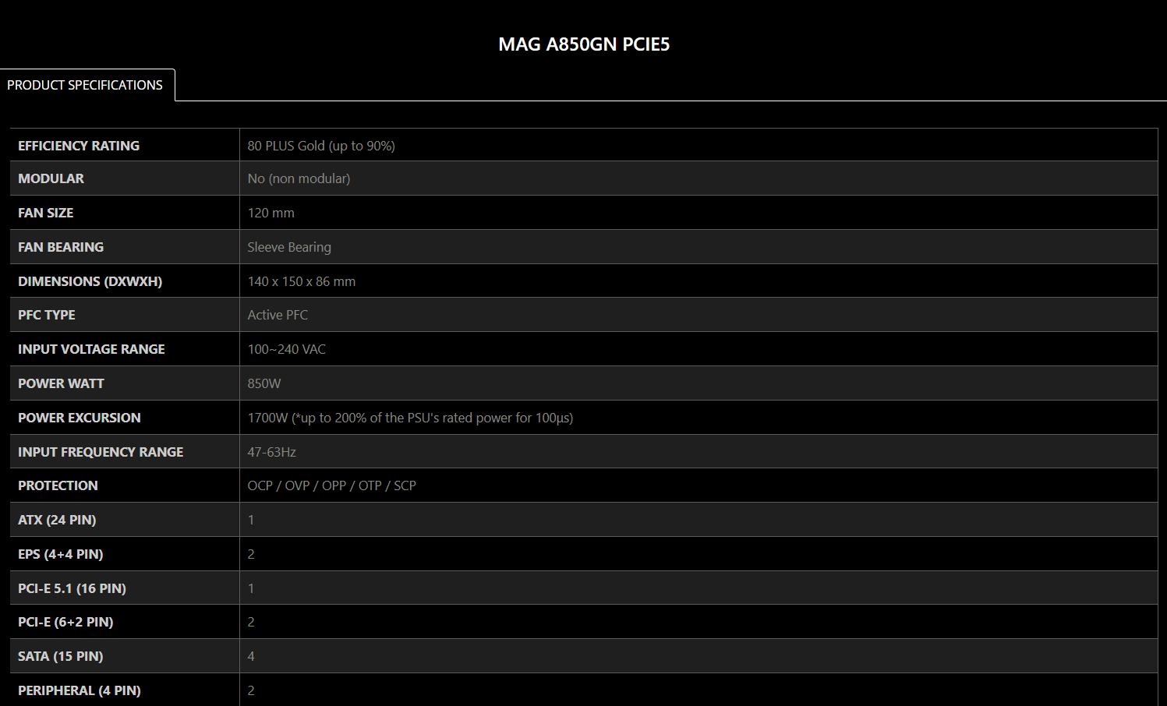This screenshot has width=1167, height=706.
Task: Select the Sleeve Bearing value
Action: 289,247
